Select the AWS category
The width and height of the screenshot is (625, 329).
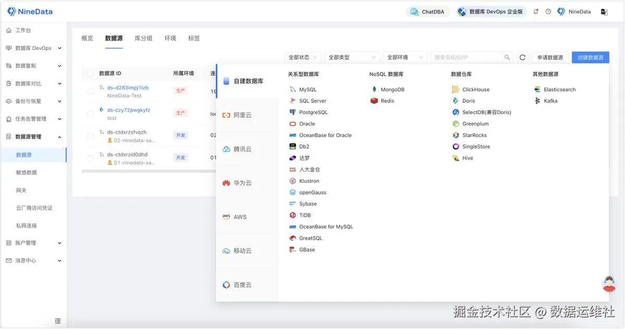248,217
